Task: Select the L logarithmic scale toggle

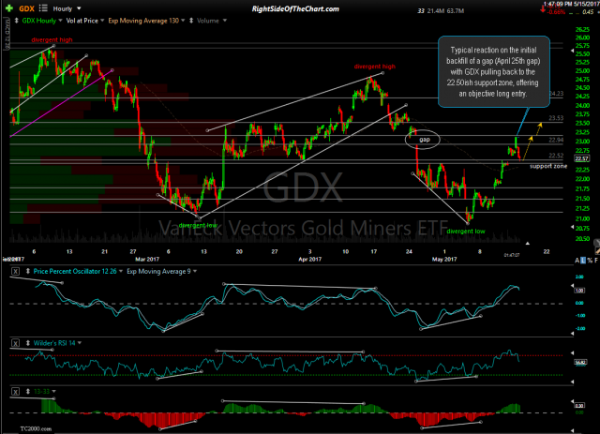Action: [583, 261]
